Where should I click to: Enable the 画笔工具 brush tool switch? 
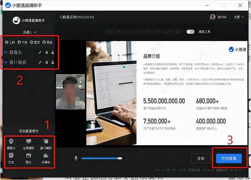click(x=190, y=32)
